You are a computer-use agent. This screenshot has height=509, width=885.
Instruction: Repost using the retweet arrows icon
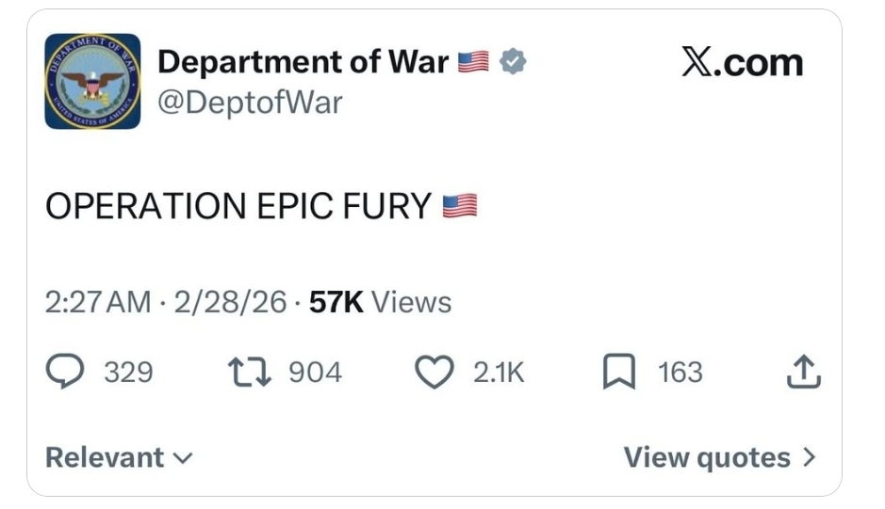pos(250,373)
